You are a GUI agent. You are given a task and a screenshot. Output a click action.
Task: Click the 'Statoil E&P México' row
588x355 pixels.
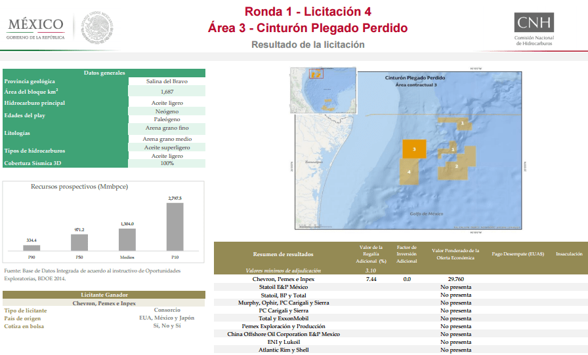(400, 287)
